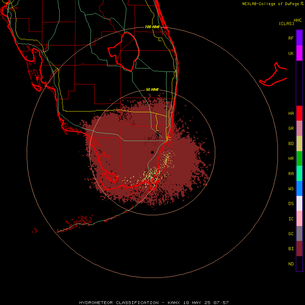The image size is (305, 305).
Task: Click the RF purple legend swatch
Action: tap(299, 38)
